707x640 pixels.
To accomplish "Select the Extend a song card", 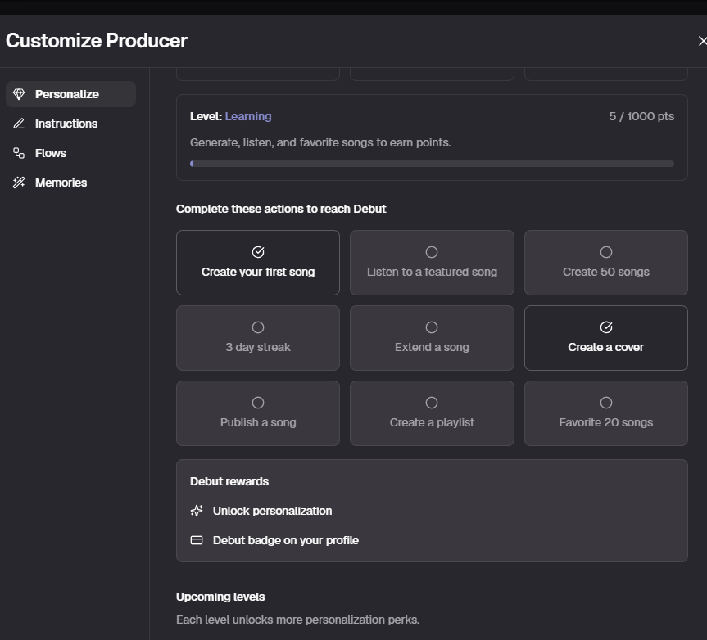I will point(432,338).
